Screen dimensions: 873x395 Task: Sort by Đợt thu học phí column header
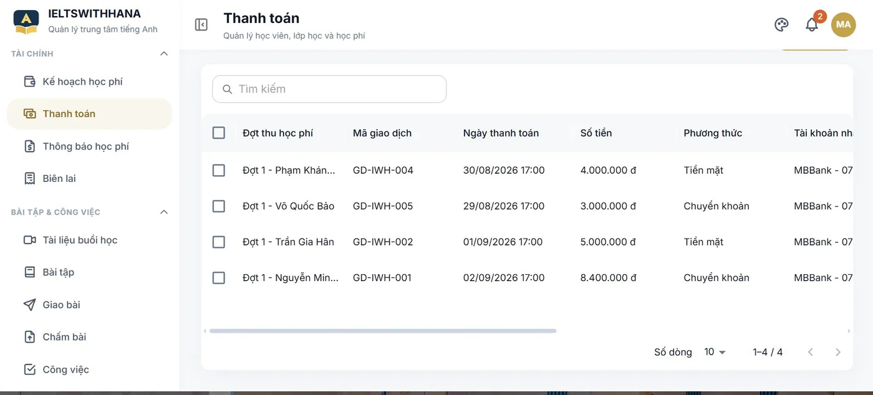[x=277, y=133]
